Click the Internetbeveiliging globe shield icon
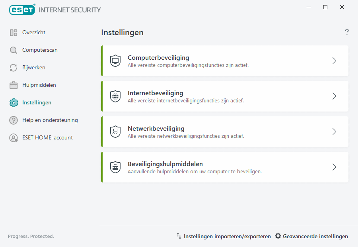358x247 pixels. coord(115,96)
